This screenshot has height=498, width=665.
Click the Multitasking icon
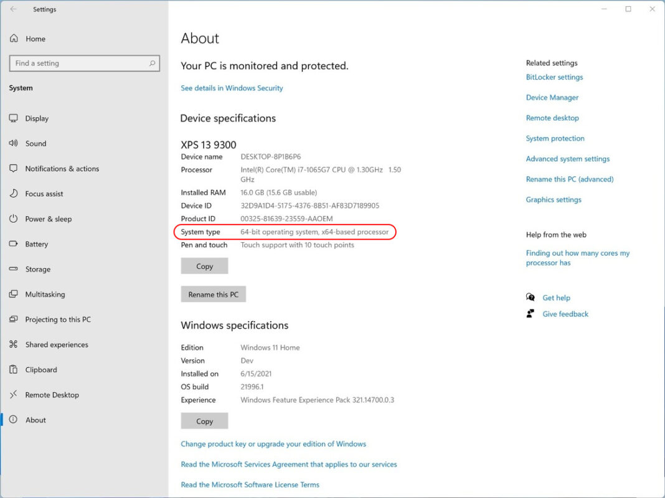tap(14, 294)
